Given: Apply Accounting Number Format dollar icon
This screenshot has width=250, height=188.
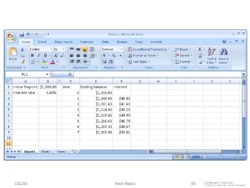Looking at the screenshot, I should click(x=104, y=55).
